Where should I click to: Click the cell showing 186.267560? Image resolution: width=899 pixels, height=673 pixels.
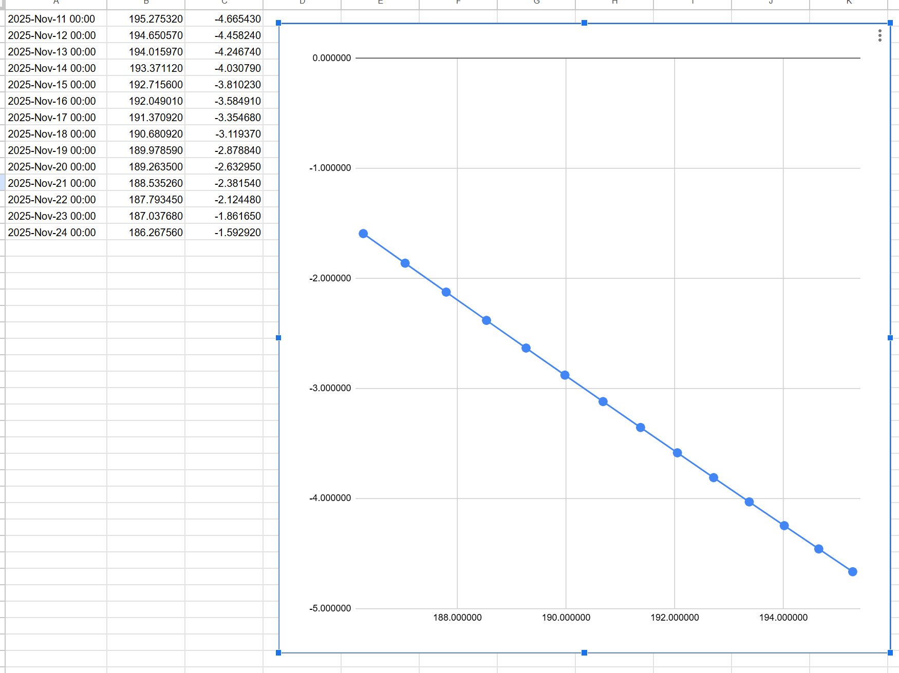point(146,233)
